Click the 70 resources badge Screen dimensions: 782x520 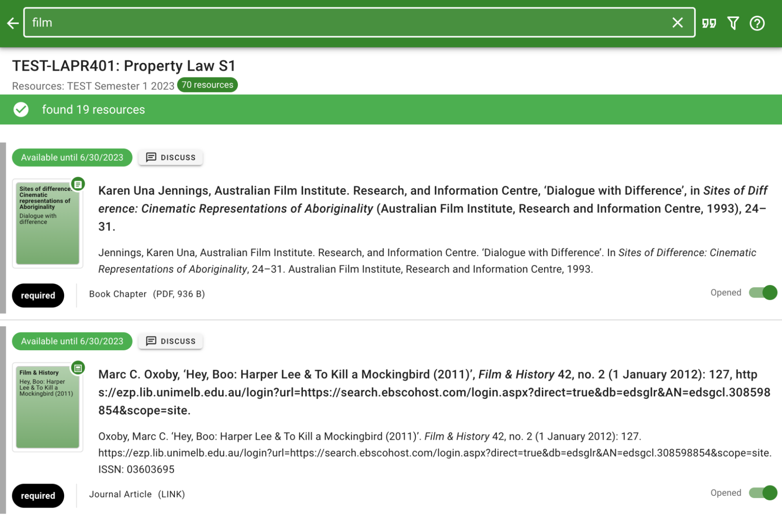(x=207, y=85)
